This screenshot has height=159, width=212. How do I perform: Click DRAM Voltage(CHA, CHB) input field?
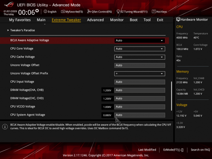click(140, 90)
